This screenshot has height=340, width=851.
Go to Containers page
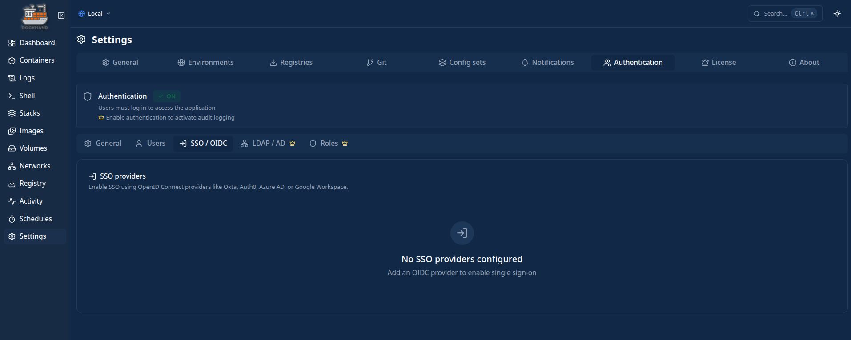[x=35, y=60]
